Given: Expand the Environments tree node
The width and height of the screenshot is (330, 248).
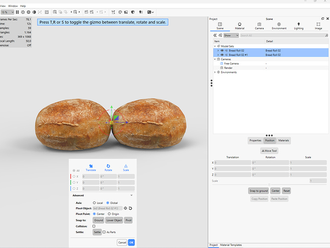Looking at the screenshot, I should (215, 72).
